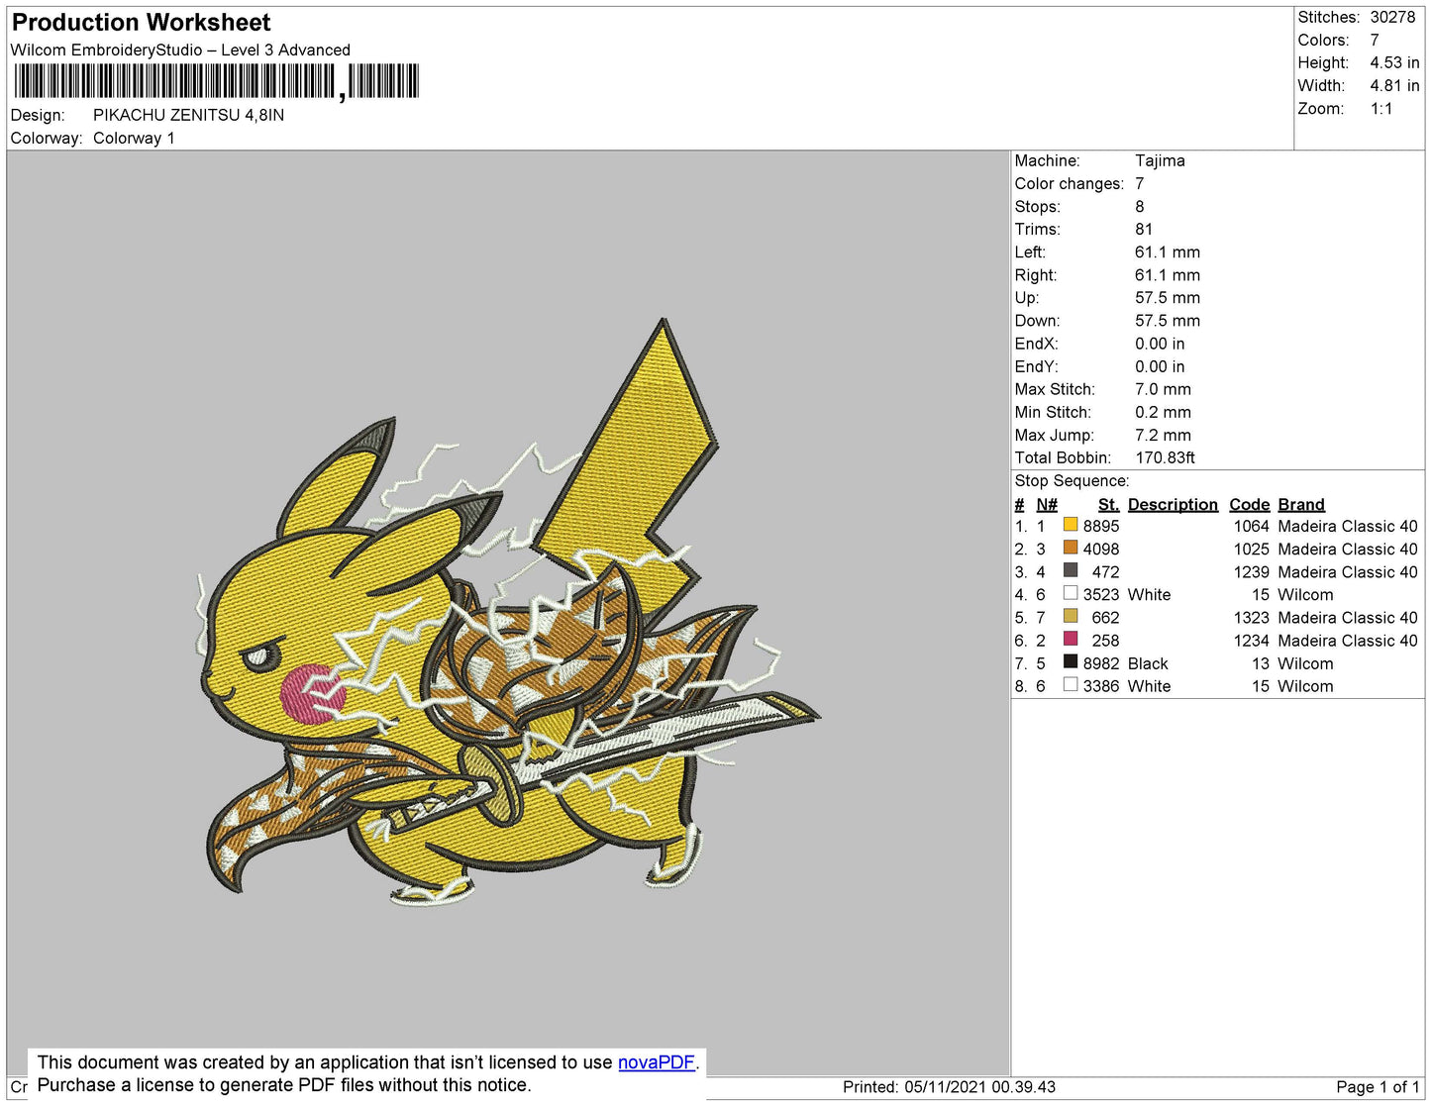
Task: Click the black 8982 thread swatch
Action: tap(1070, 661)
